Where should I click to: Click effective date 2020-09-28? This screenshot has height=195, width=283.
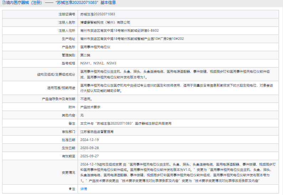(89, 148)
